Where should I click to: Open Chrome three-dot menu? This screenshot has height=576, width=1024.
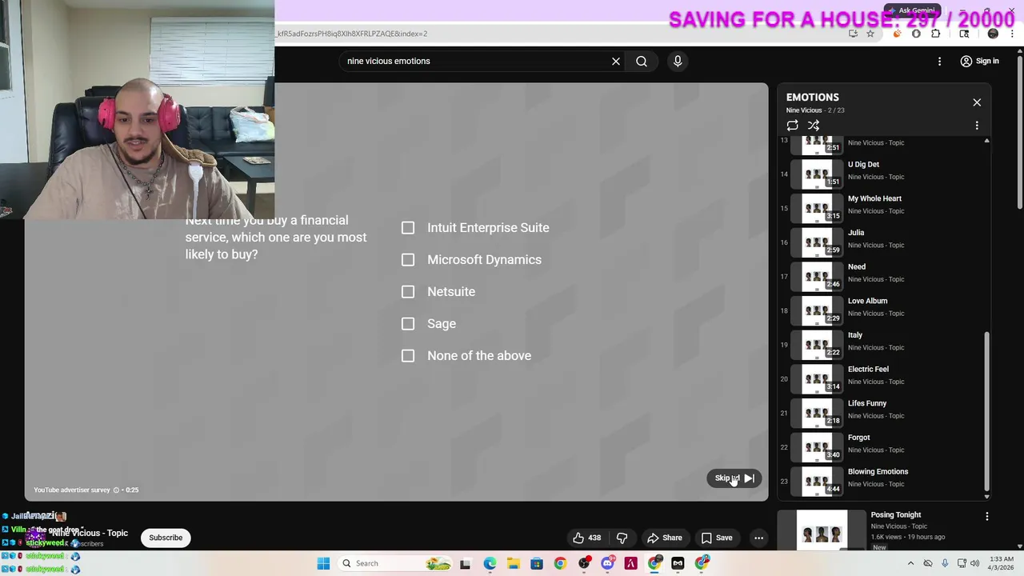click(1012, 34)
